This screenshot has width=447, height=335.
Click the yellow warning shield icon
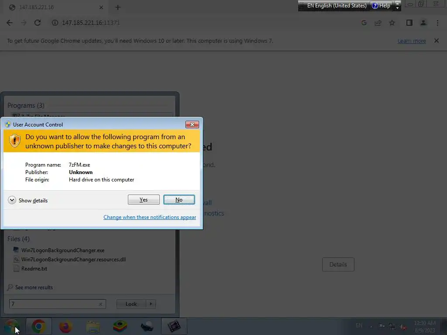[x=15, y=141]
